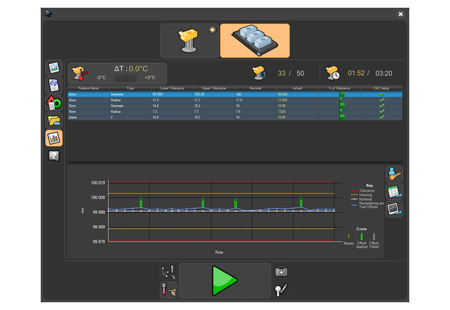Select the plane Z row
Image resolution: width=450 pixels, height=310 pixels.
click(x=235, y=117)
